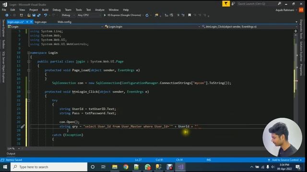
Task: Collapse the try block outlining toggle
Action: coord(29,100)
